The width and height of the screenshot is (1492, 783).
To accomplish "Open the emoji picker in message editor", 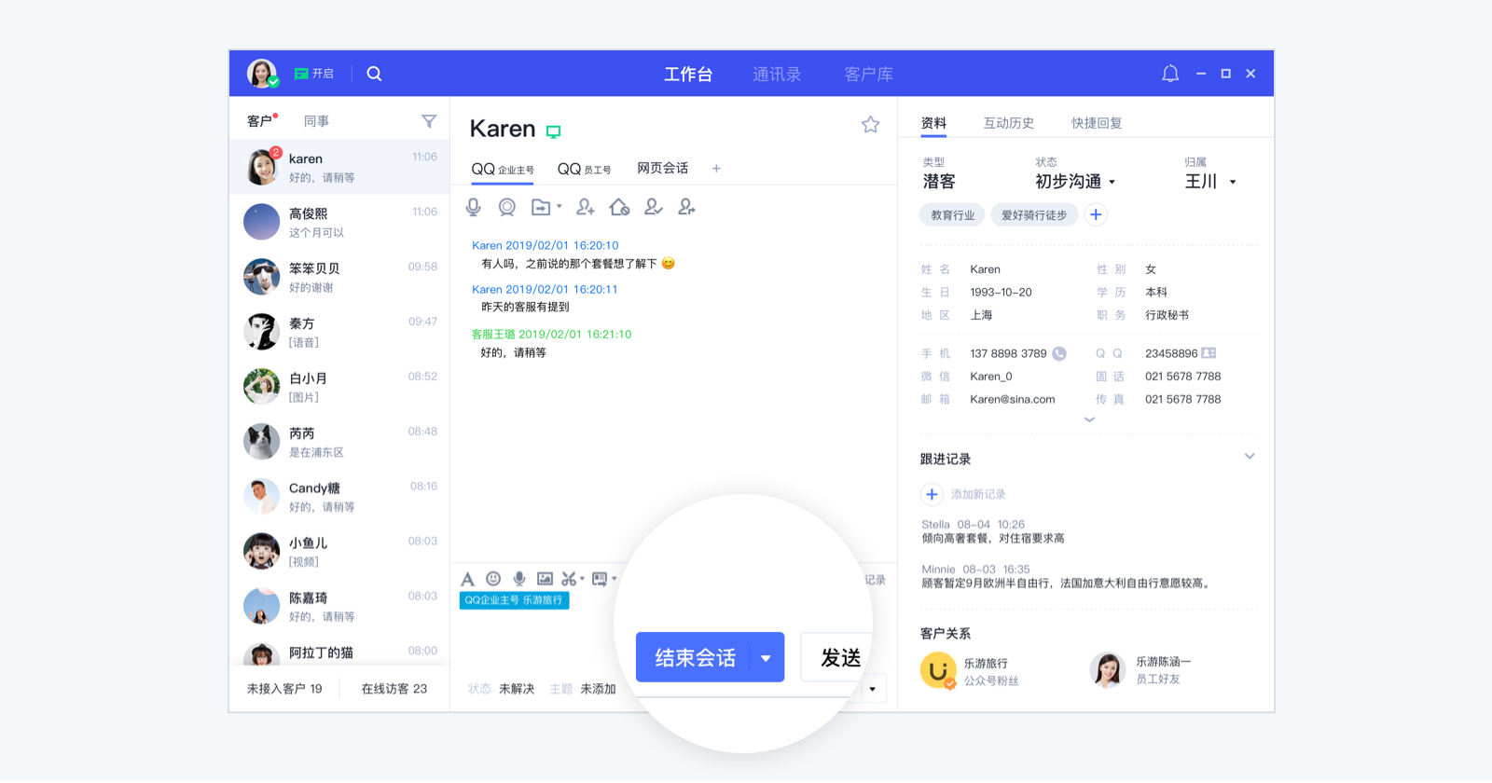I will (493, 579).
